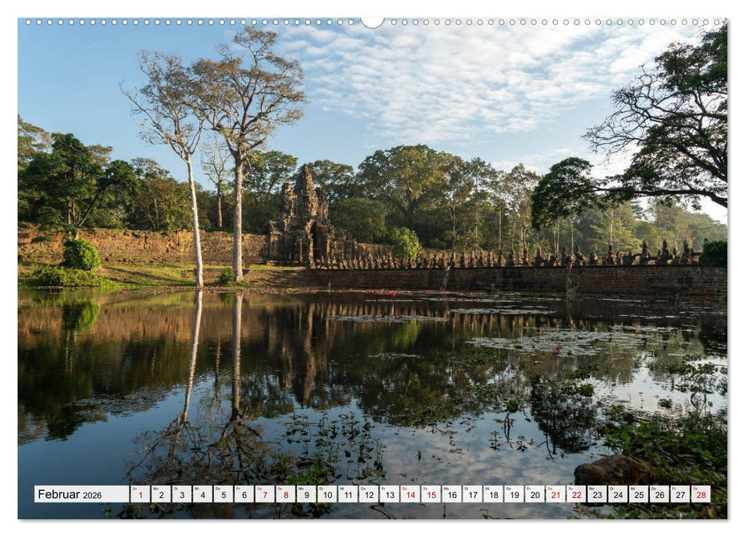The image size is (745, 537).
Task: Select day 19 date cell
Action: pos(513,495)
